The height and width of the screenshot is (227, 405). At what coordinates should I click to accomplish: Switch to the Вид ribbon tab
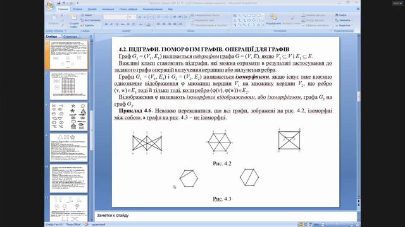[x=170, y=9]
